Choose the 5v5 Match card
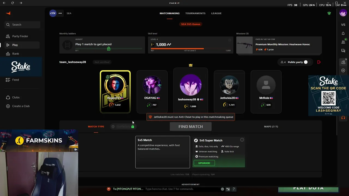Screen dimensions: 349x196 click(x=163, y=152)
